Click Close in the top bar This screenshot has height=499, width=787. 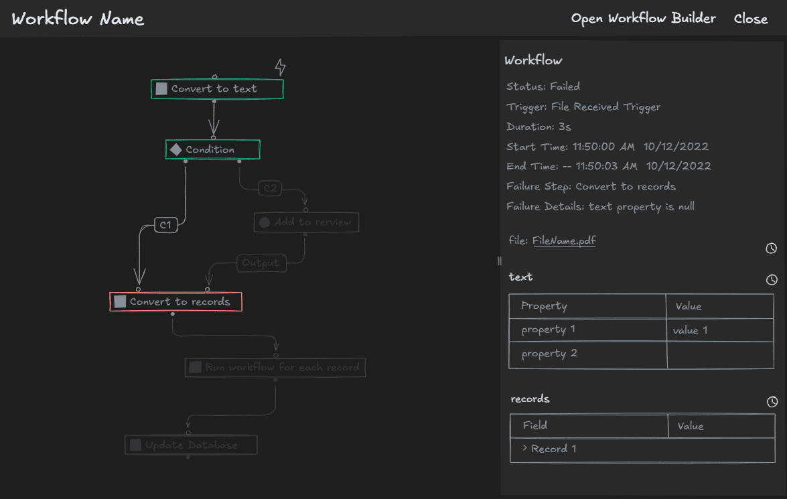pyautogui.click(x=750, y=18)
